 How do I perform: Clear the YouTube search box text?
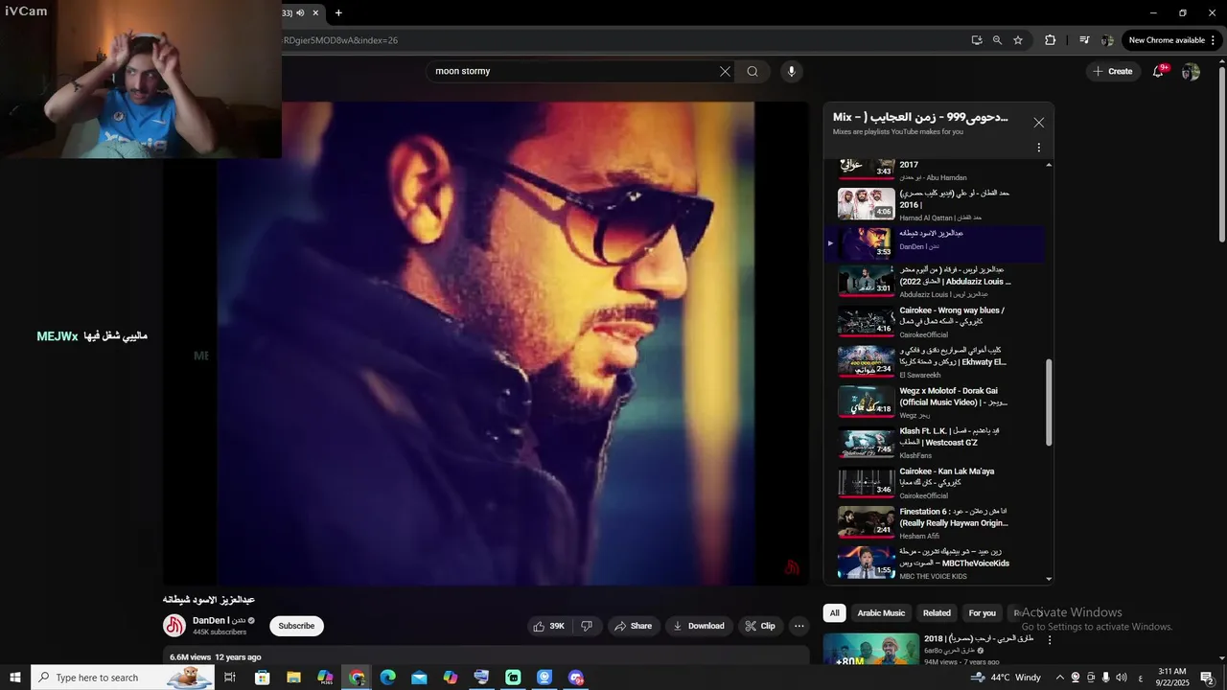click(x=725, y=71)
